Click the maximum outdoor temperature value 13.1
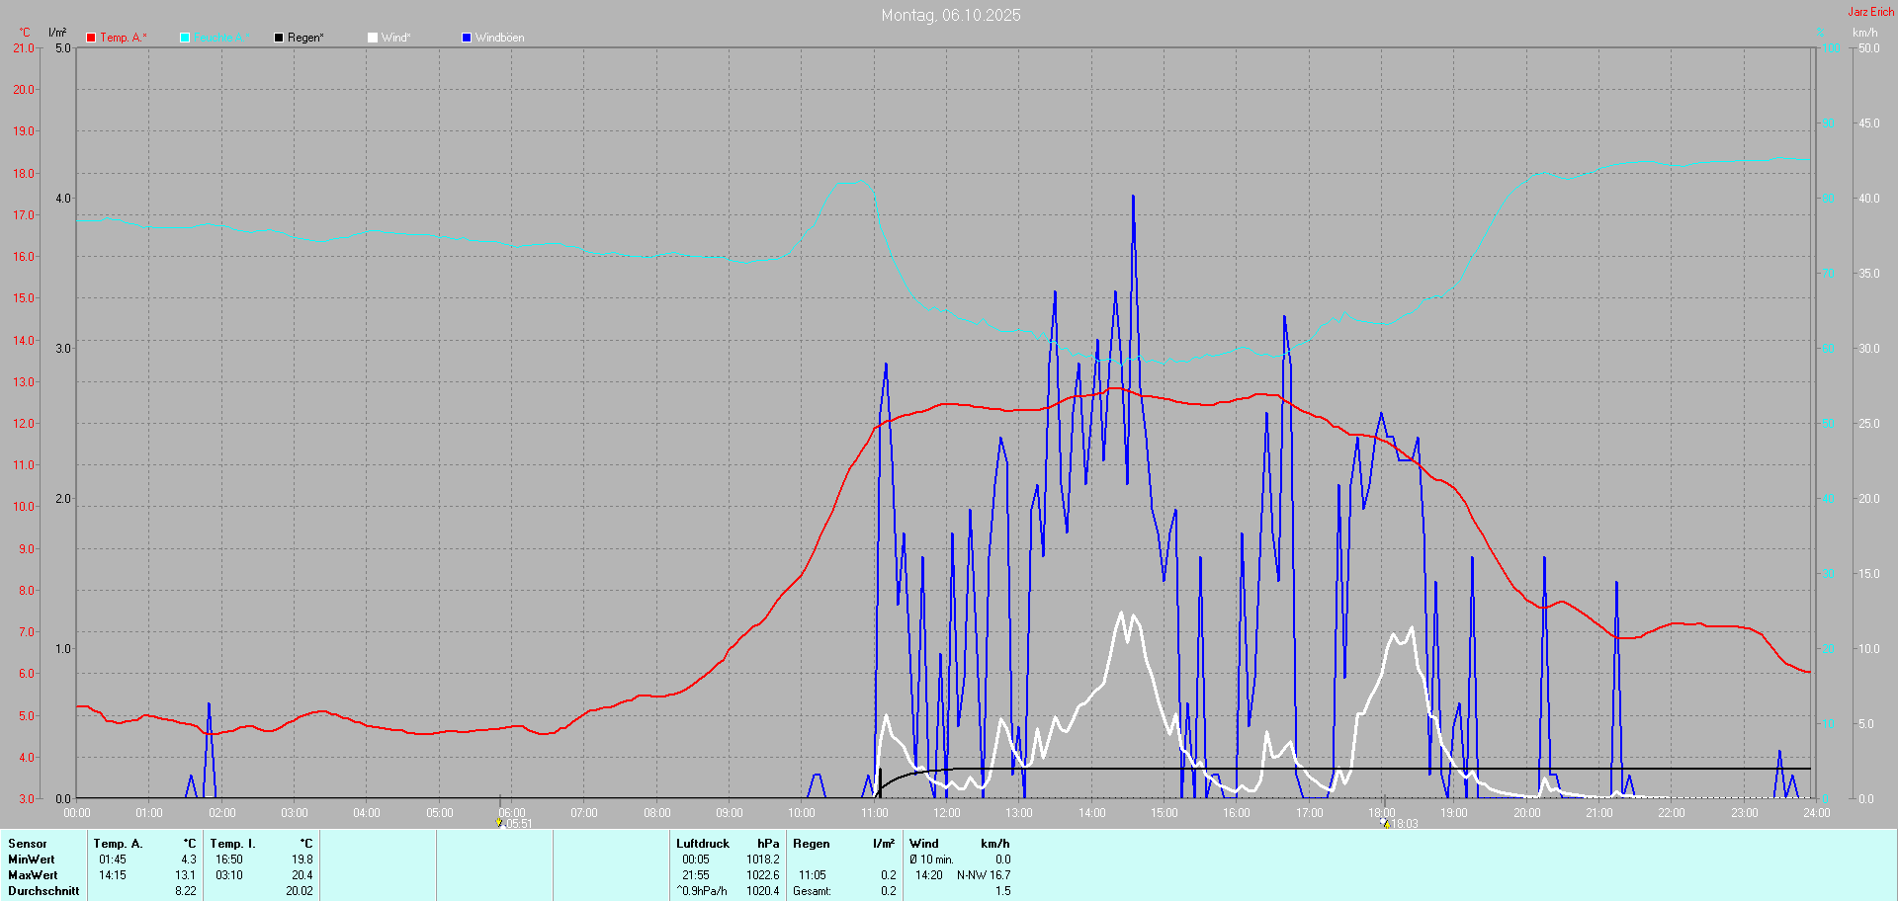 click(186, 875)
